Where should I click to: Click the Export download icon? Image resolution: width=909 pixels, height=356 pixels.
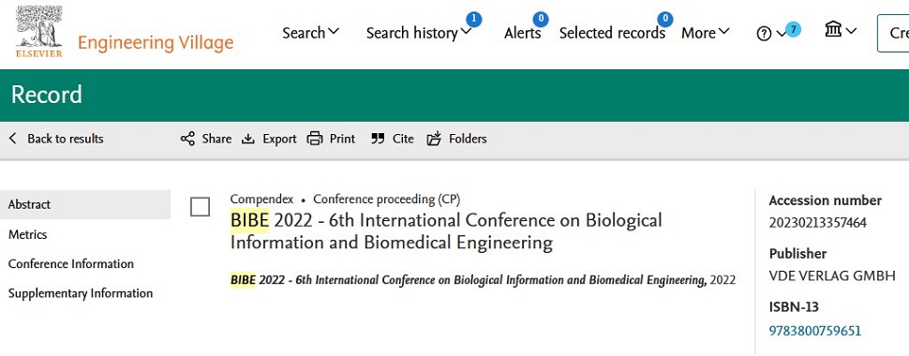(x=248, y=139)
